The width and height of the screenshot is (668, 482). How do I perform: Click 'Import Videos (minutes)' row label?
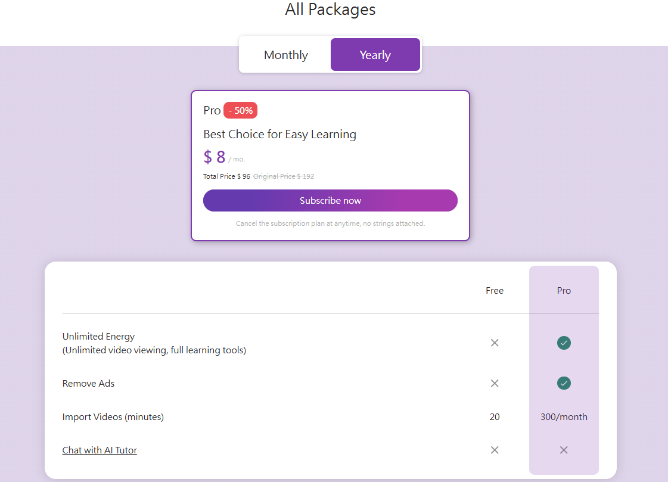click(113, 417)
